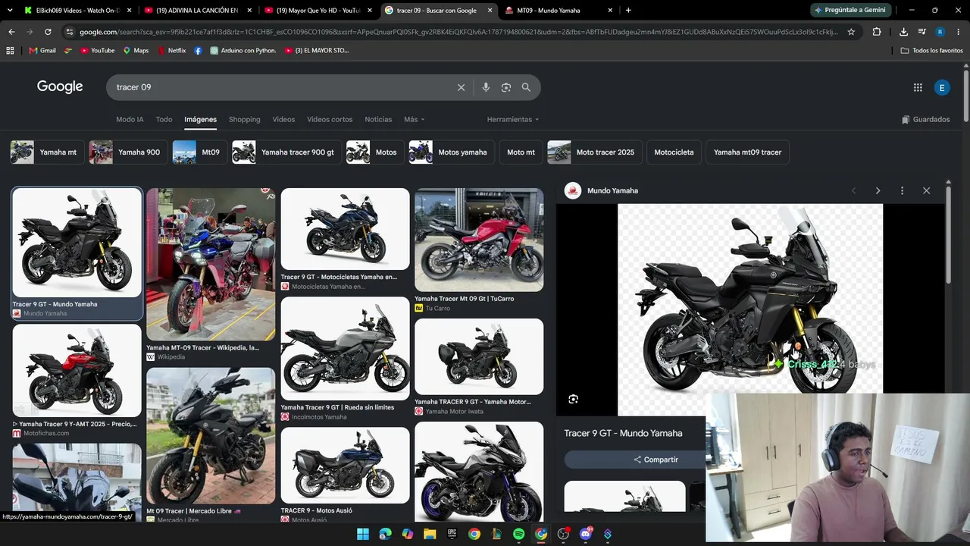Open the Maps bookmark

[135, 50]
